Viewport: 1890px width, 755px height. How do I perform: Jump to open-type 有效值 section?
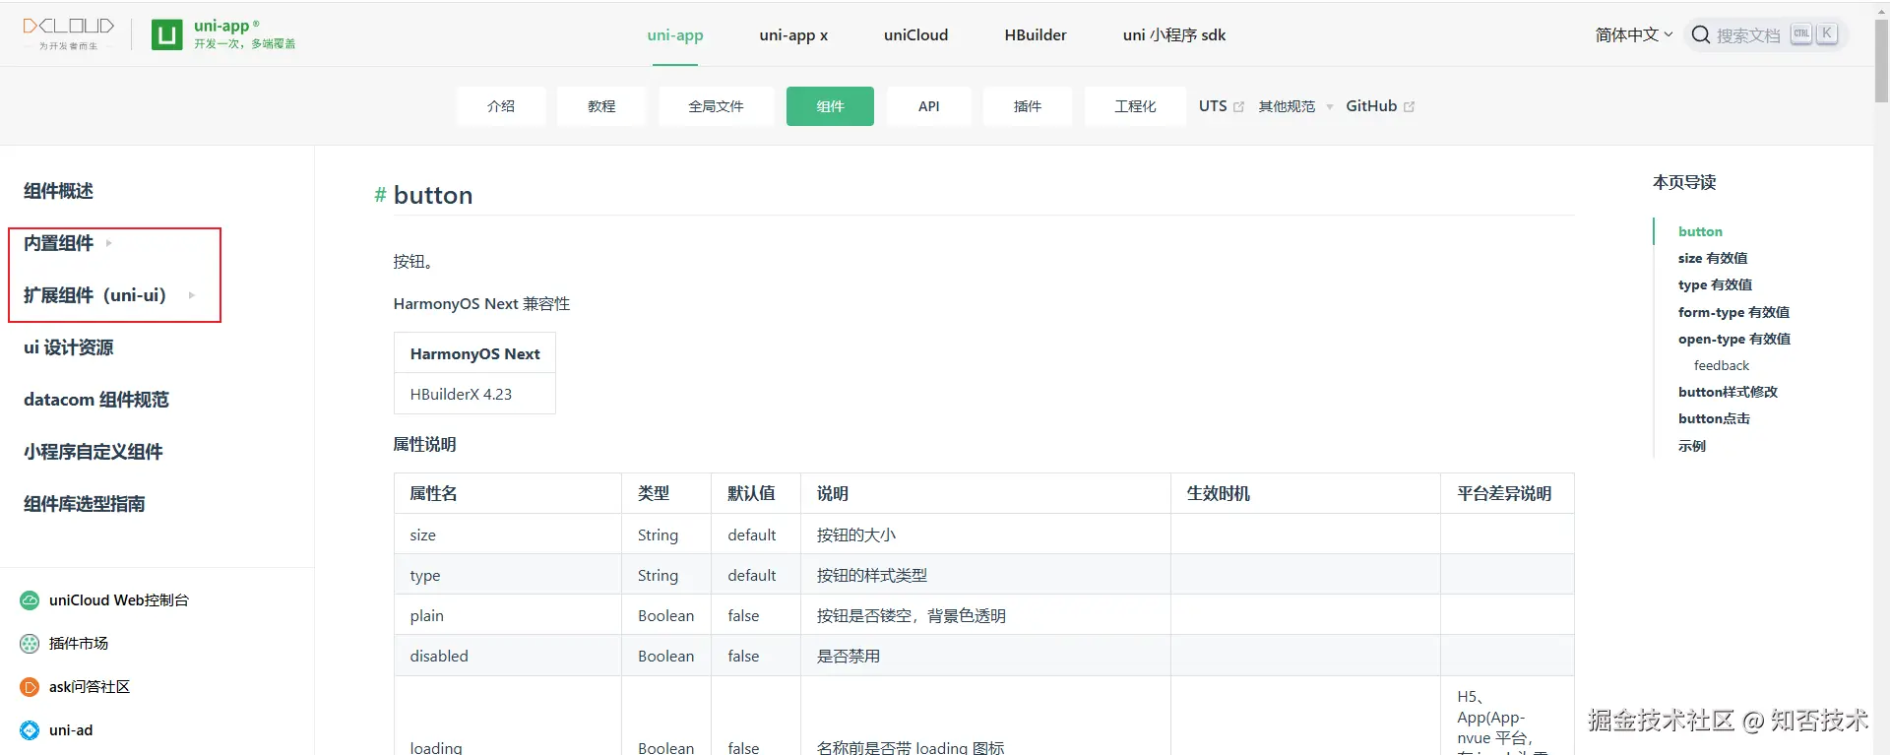pos(1734,339)
